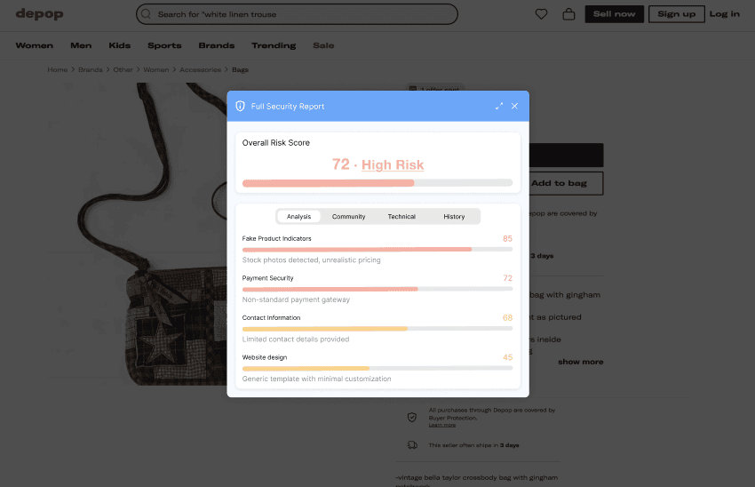
Task: Click the search magnifier icon
Action: click(146, 14)
